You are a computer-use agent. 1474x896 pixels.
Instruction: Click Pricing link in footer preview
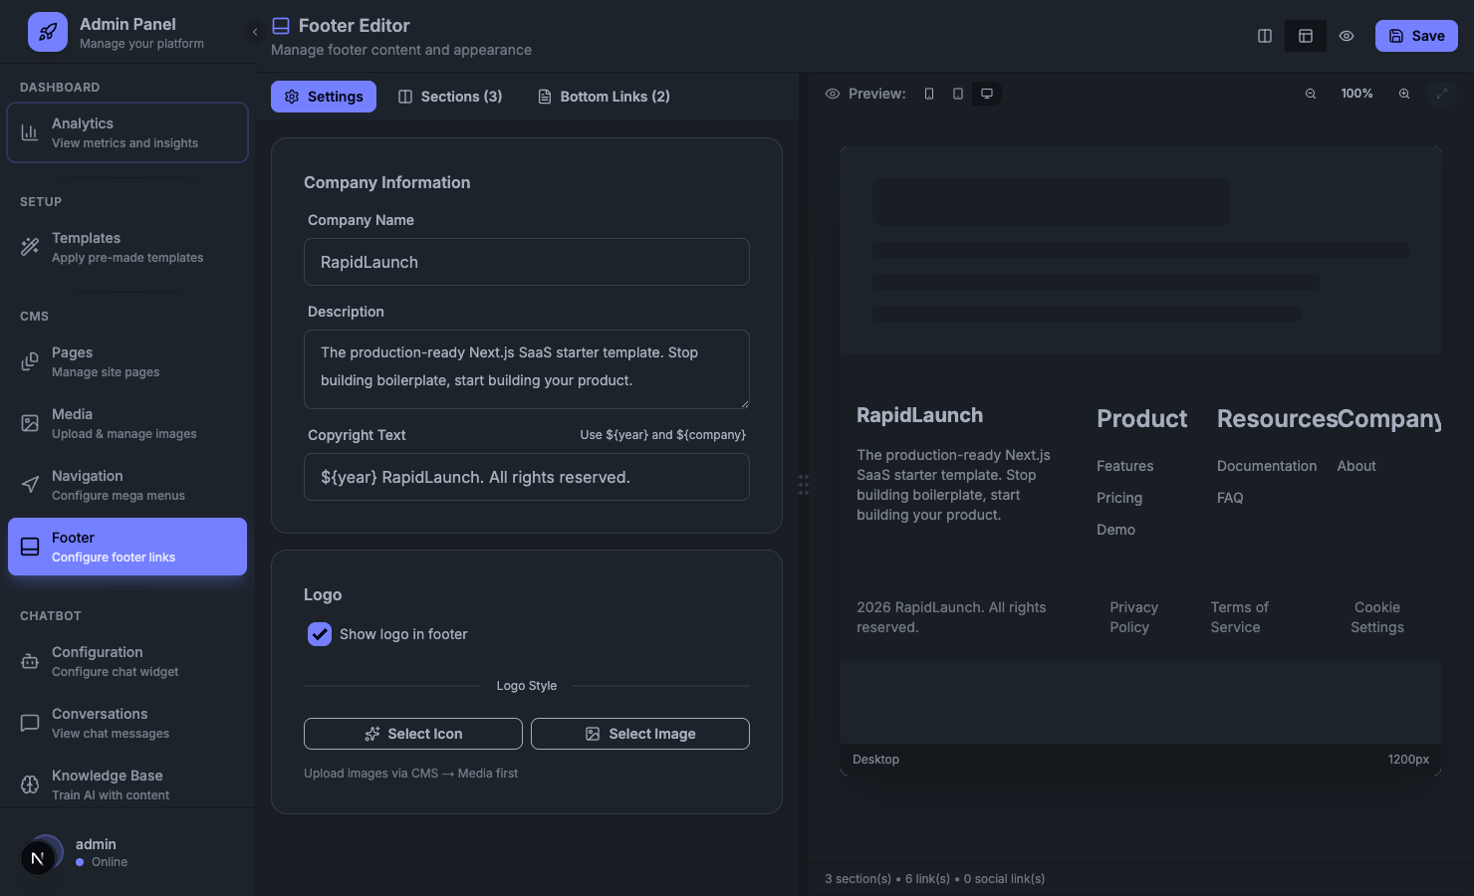pos(1119,498)
